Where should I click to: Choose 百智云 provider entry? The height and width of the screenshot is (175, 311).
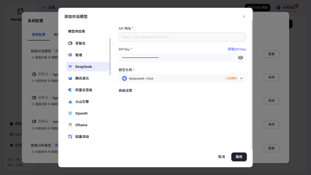coord(88,43)
